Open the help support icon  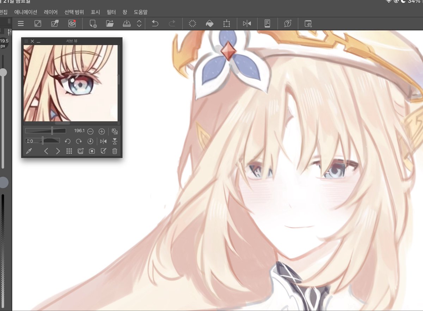point(288,24)
